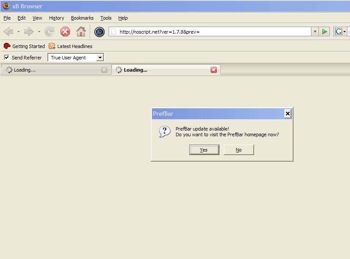Click the PrefBar dialog title bar

(222, 114)
